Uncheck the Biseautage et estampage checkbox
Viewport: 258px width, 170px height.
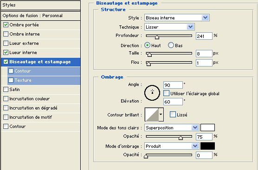(6, 62)
